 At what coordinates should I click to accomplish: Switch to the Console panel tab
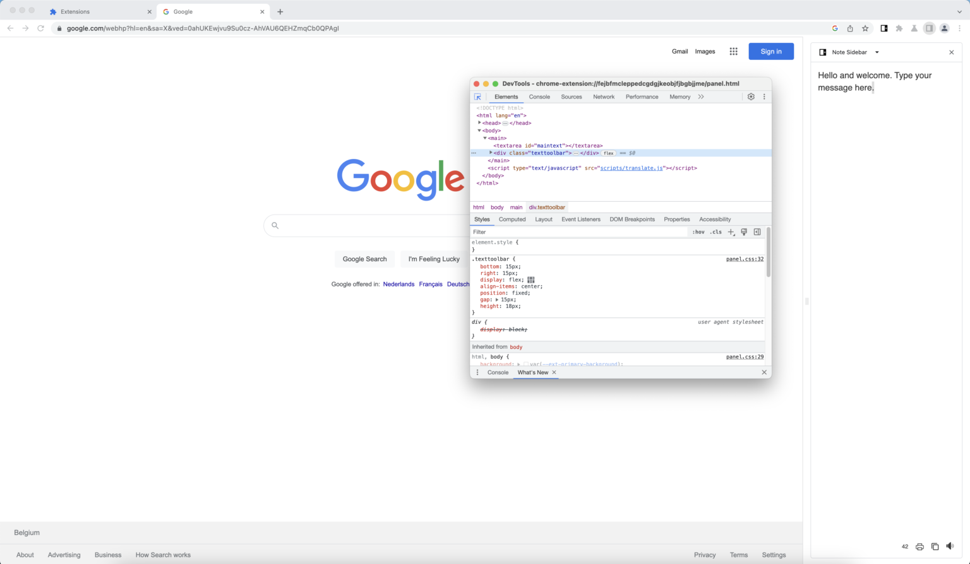pyautogui.click(x=539, y=97)
